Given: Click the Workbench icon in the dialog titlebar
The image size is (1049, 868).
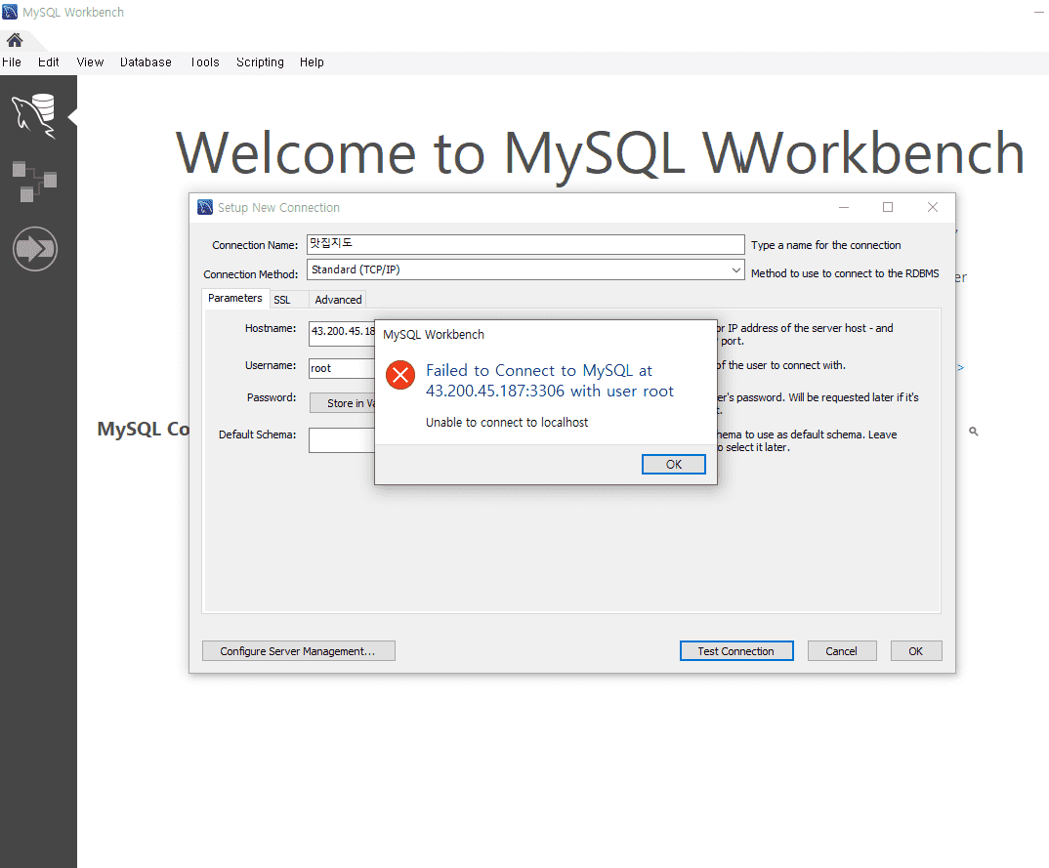Looking at the screenshot, I should click(205, 207).
